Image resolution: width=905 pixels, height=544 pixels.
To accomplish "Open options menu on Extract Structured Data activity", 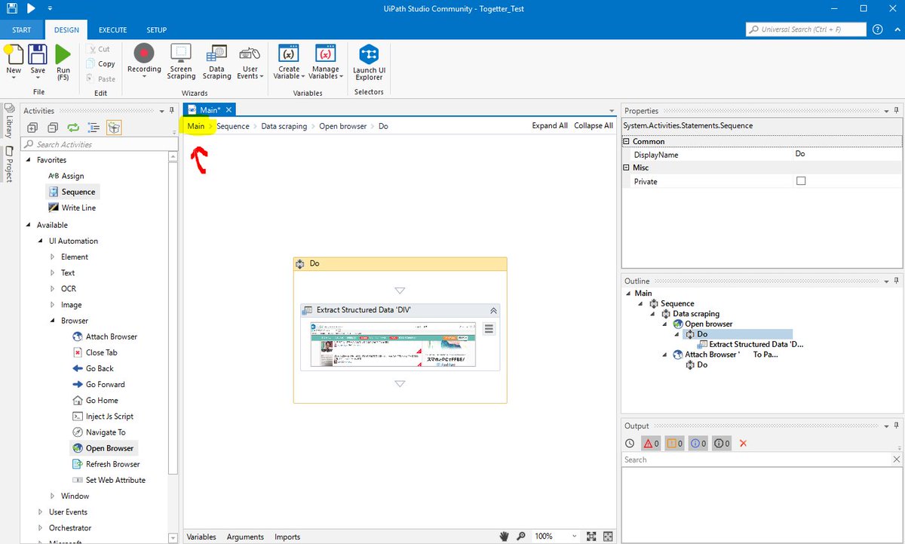I will point(489,329).
